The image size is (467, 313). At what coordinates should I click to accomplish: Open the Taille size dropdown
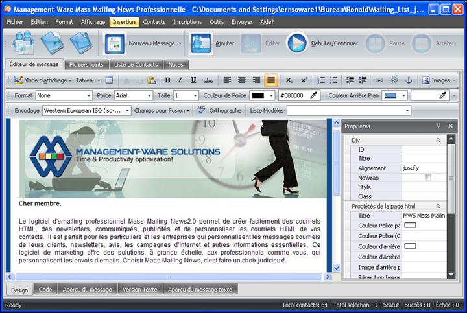click(x=195, y=95)
